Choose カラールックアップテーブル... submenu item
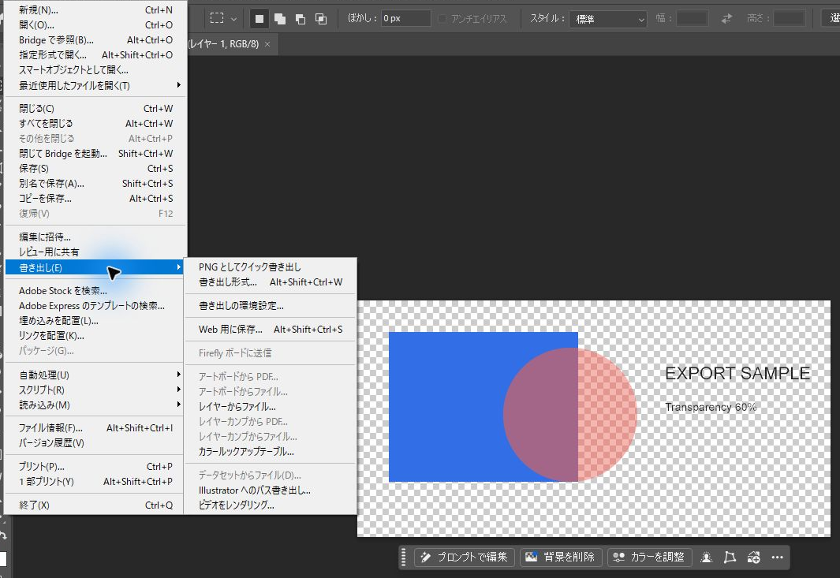This screenshot has height=578, width=840. tap(270, 451)
